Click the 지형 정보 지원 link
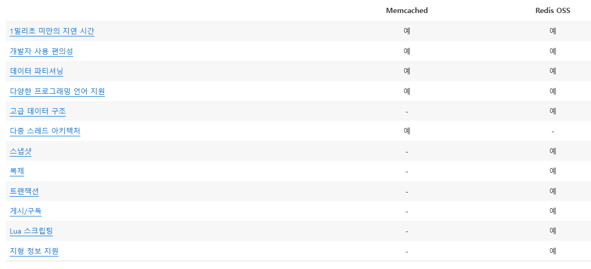This screenshot has height=269, width=591. click(x=34, y=251)
